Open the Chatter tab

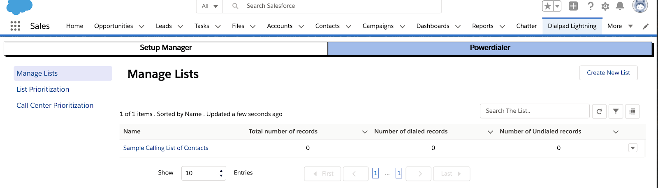(x=526, y=26)
